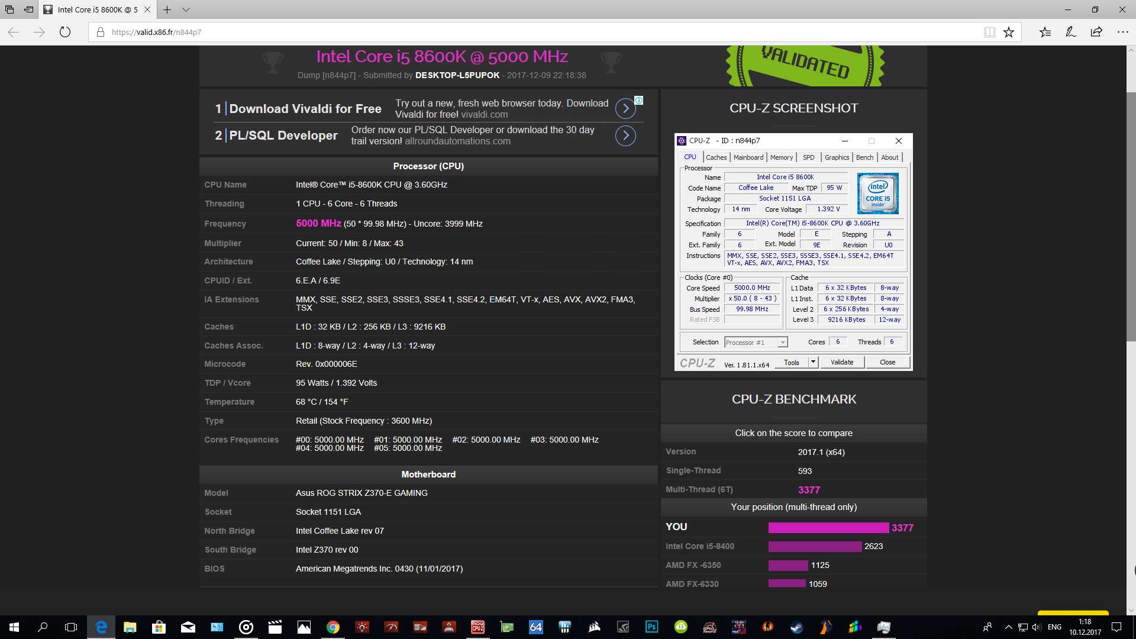Click the Download Vivaldi for Free ad link

pos(305,109)
